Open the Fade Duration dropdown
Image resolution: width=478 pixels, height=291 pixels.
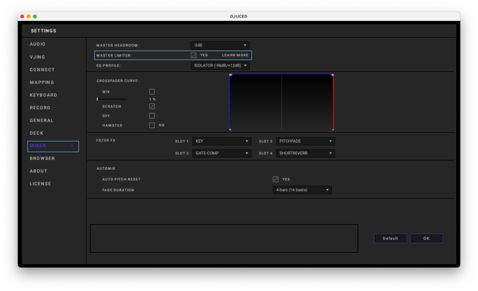[302, 190]
